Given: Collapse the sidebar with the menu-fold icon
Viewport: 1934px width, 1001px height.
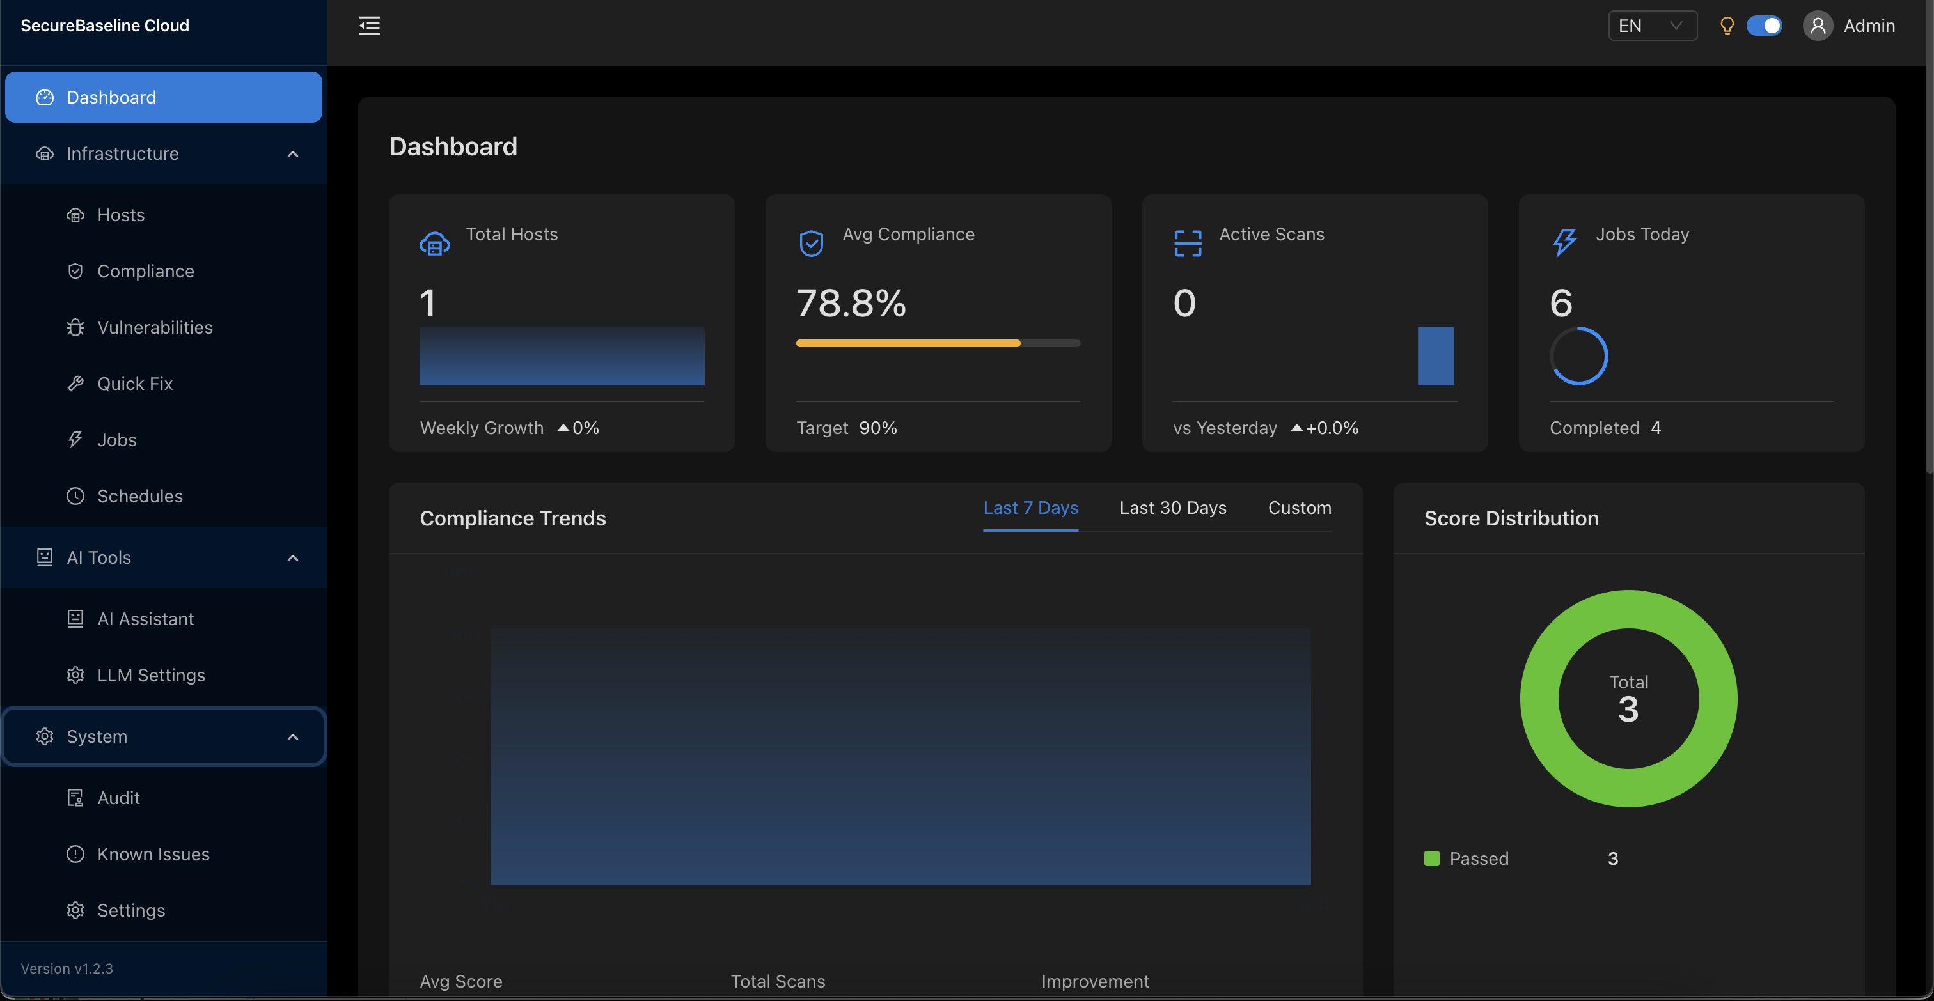Looking at the screenshot, I should pos(370,26).
